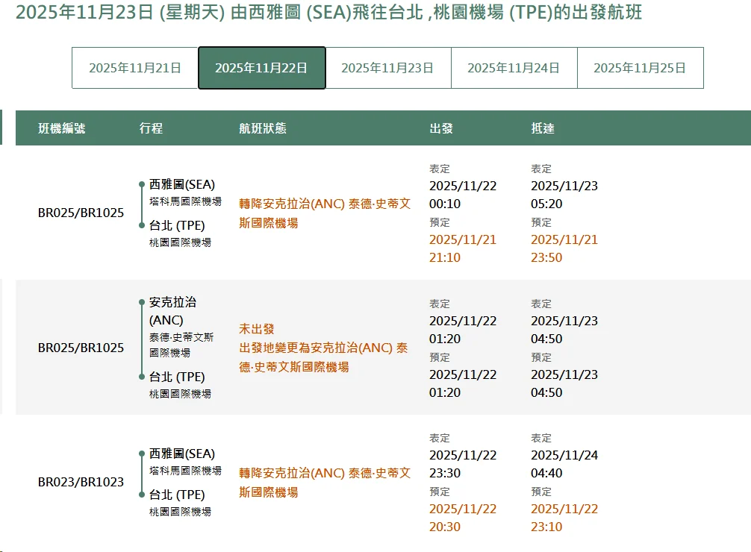Click estimated departure time 21:10

445,257
